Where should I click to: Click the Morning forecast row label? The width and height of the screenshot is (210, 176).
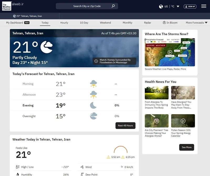28,84
